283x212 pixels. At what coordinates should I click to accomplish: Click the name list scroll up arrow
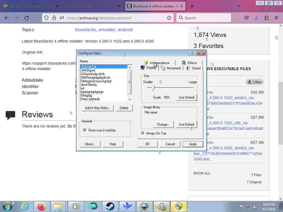130,67
